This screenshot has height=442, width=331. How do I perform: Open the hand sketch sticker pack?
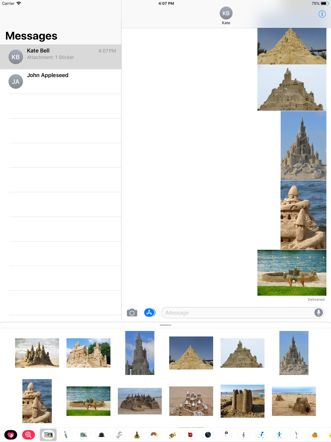click(119, 435)
